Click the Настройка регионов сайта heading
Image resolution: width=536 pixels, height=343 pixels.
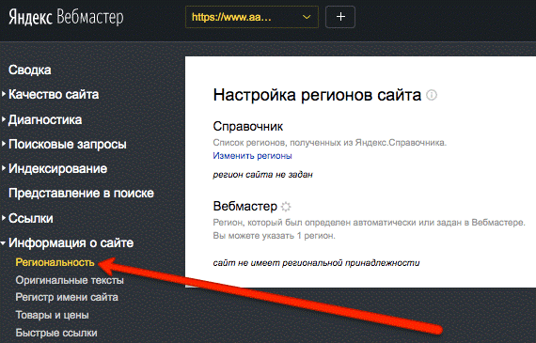pos(317,95)
